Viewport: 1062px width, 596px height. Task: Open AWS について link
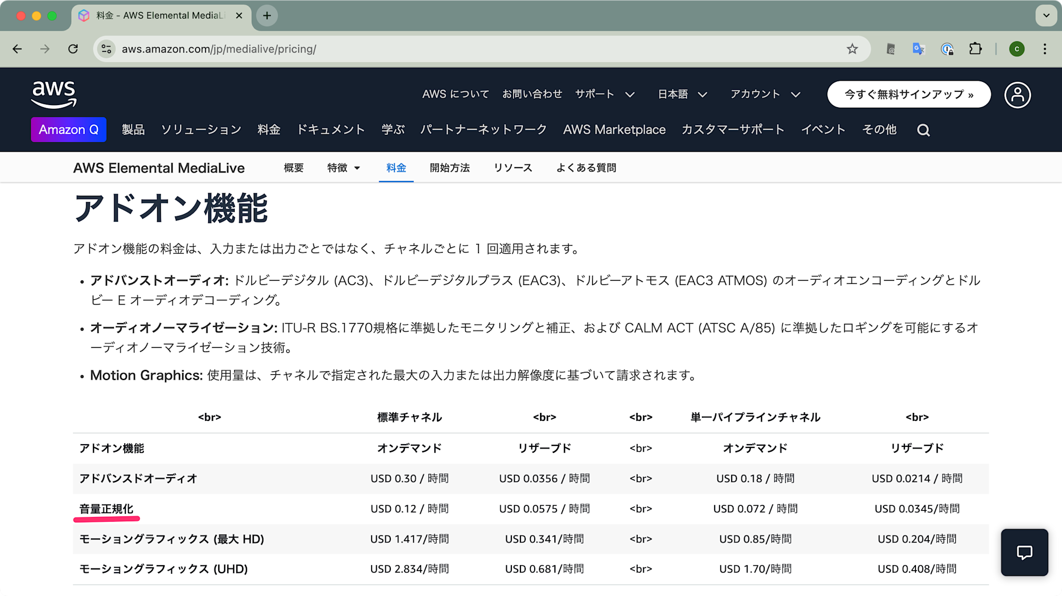456,94
